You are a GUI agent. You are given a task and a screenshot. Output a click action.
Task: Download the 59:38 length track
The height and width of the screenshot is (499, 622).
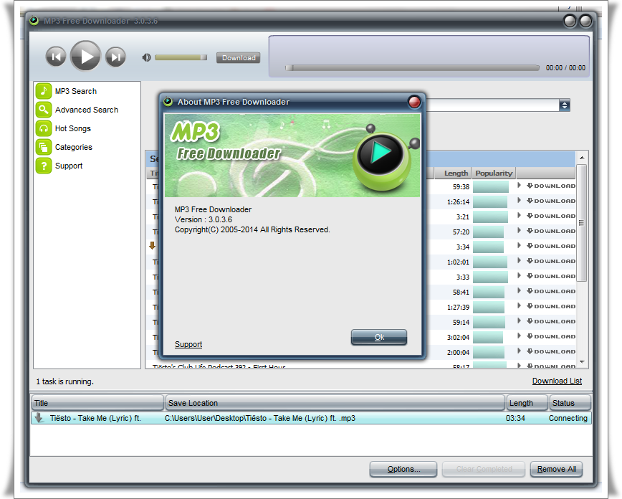[x=551, y=186]
